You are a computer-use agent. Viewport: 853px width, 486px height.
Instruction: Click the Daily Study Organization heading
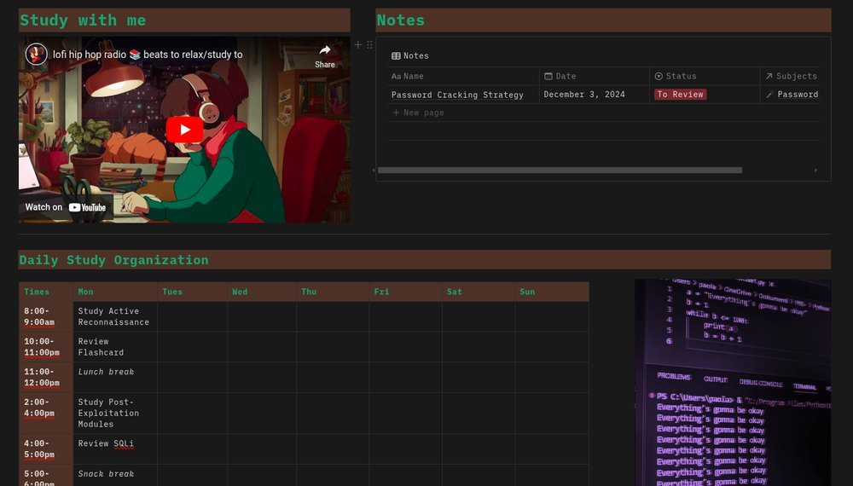113,260
